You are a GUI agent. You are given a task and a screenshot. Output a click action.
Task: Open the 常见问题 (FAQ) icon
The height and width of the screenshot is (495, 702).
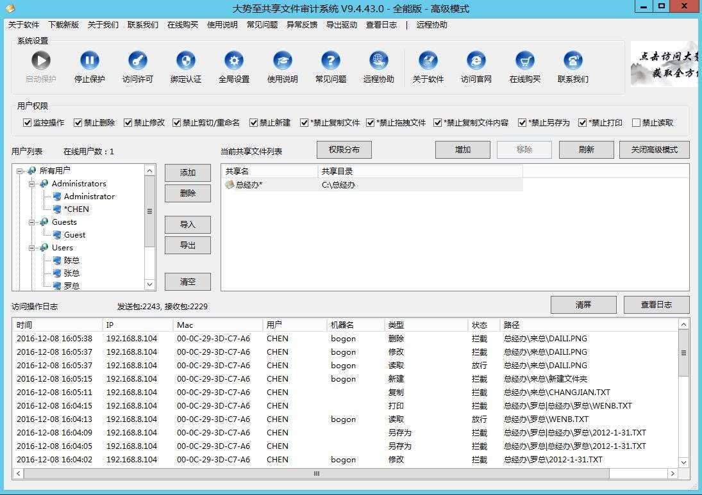[330, 62]
